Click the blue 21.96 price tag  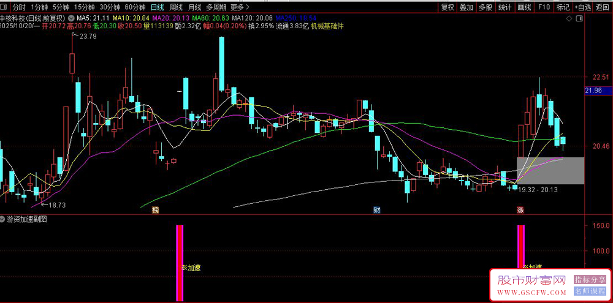tap(598, 91)
